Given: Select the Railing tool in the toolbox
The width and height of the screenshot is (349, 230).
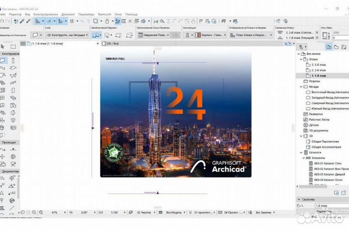Looking at the screenshot, I should (13, 83).
